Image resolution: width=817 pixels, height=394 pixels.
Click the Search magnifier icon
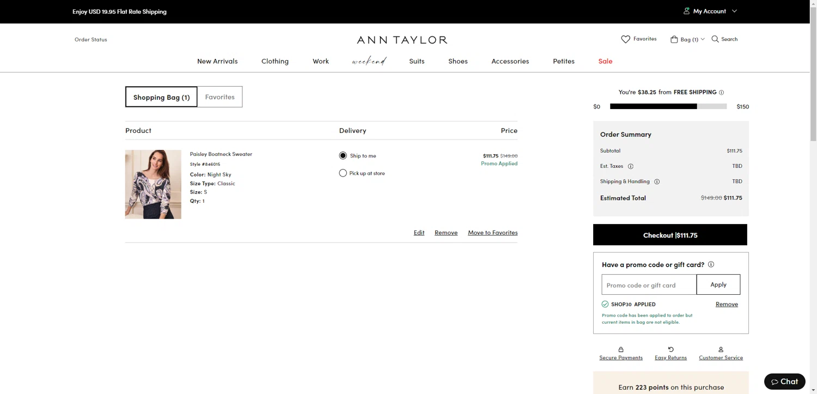(x=715, y=39)
